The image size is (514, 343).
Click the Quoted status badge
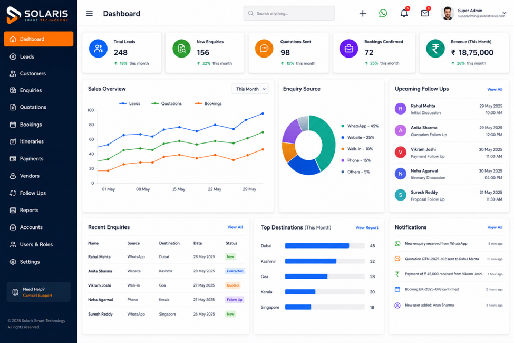[232, 285]
